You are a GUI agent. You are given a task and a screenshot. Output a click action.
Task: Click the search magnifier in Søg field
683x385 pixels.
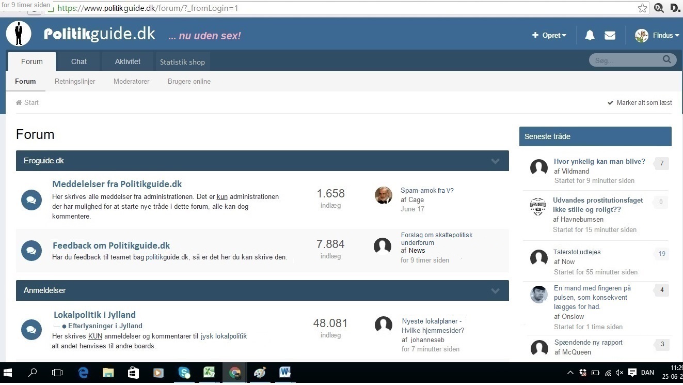tap(667, 60)
